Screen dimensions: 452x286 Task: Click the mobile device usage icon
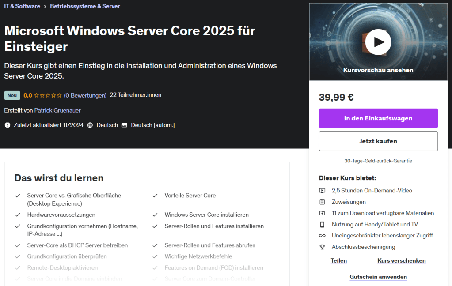tap(322, 224)
